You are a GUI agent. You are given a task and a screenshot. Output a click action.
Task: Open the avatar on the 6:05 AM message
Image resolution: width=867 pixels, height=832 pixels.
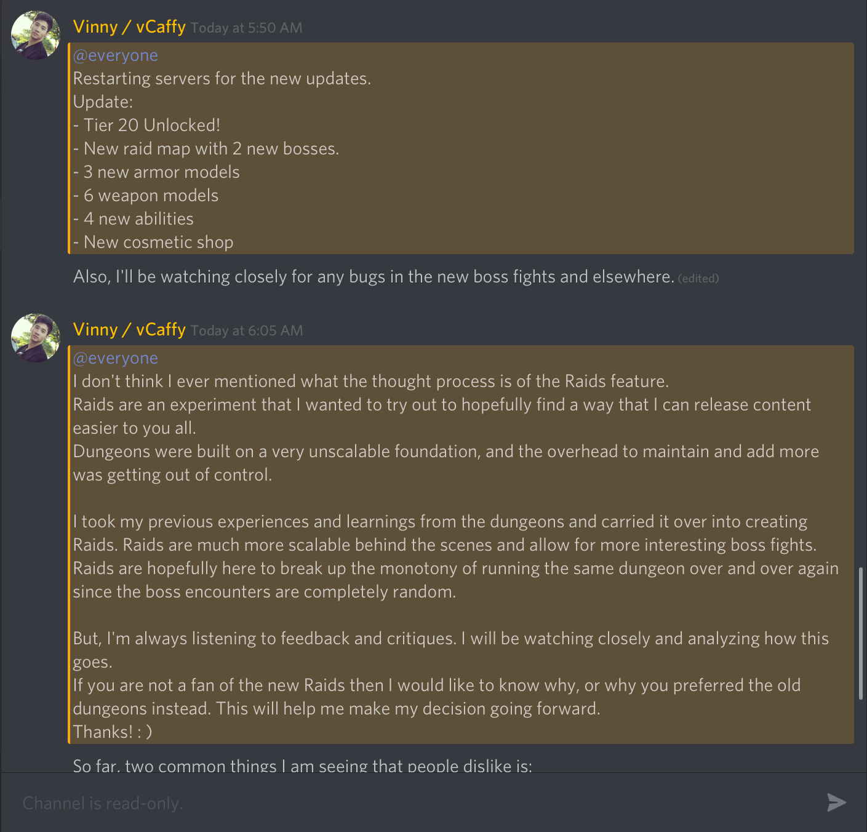[x=36, y=338]
